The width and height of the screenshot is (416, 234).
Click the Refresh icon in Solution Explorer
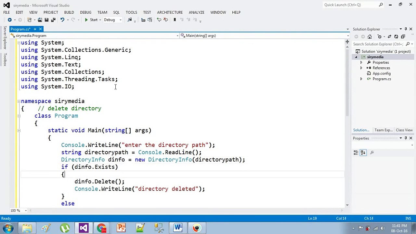(x=396, y=37)
